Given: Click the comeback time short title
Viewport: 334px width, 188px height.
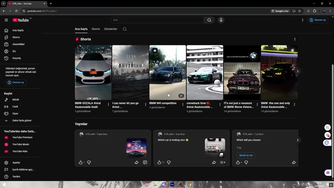Looking at the screenshot, I should click(200, 105).
